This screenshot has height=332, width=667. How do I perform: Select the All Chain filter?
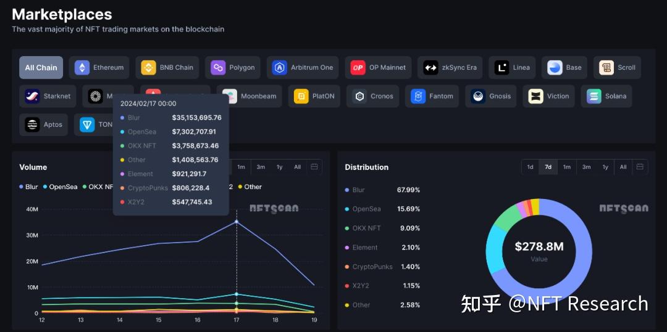click(41, 67)
